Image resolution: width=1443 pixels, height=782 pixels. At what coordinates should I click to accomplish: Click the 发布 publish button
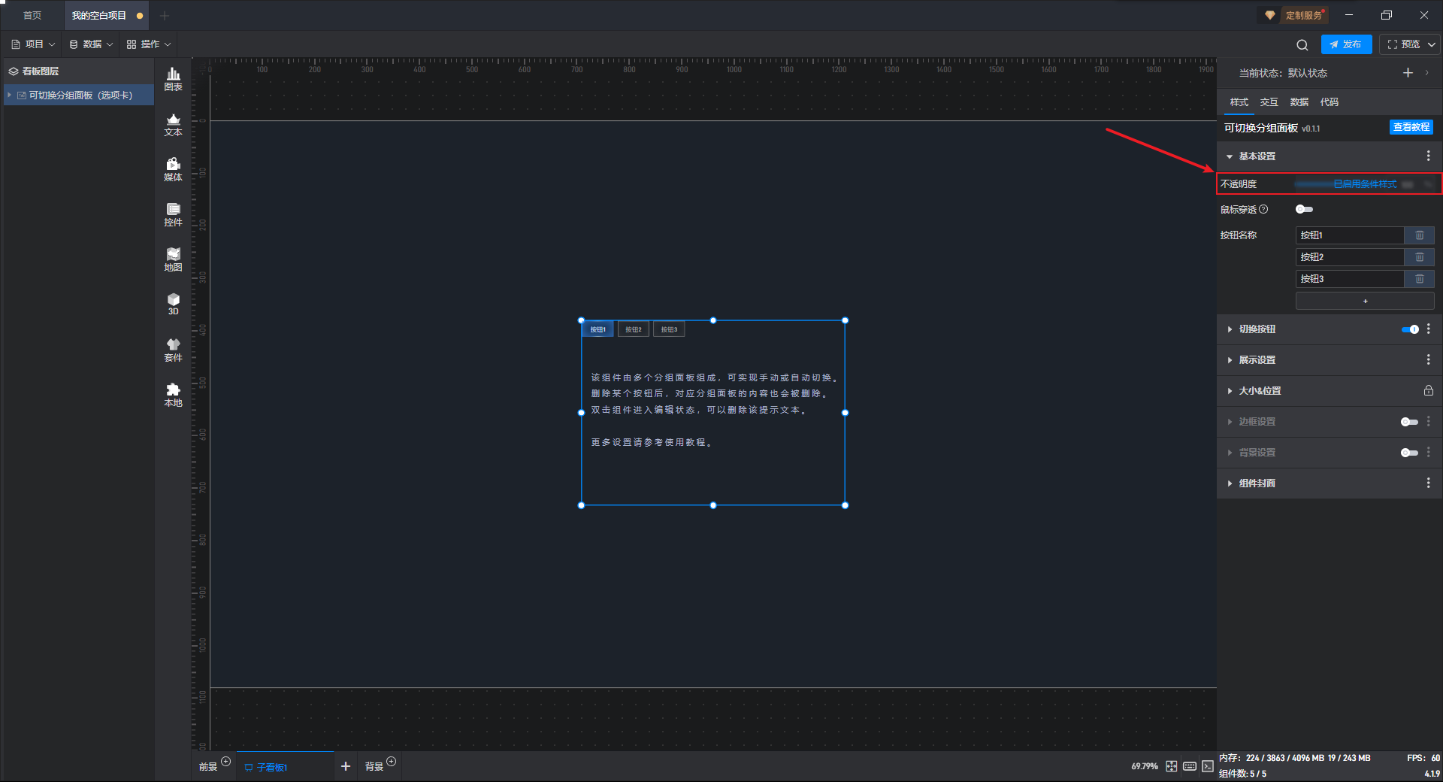point(1346,44)
